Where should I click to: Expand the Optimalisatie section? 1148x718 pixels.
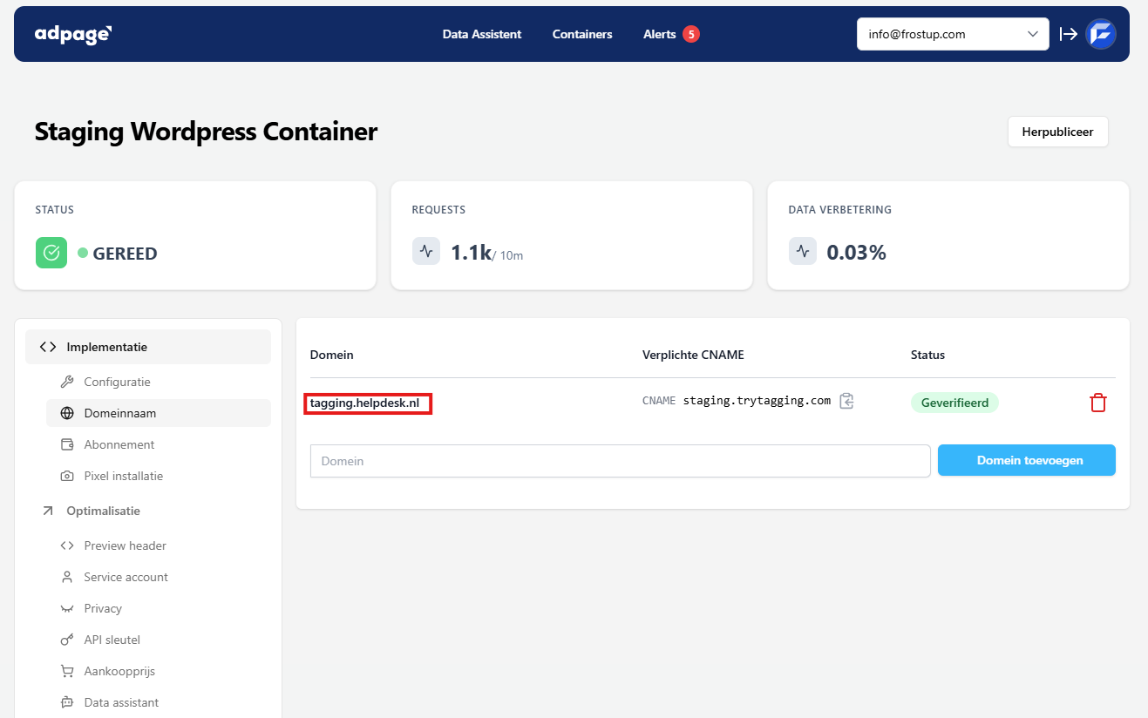103,511
